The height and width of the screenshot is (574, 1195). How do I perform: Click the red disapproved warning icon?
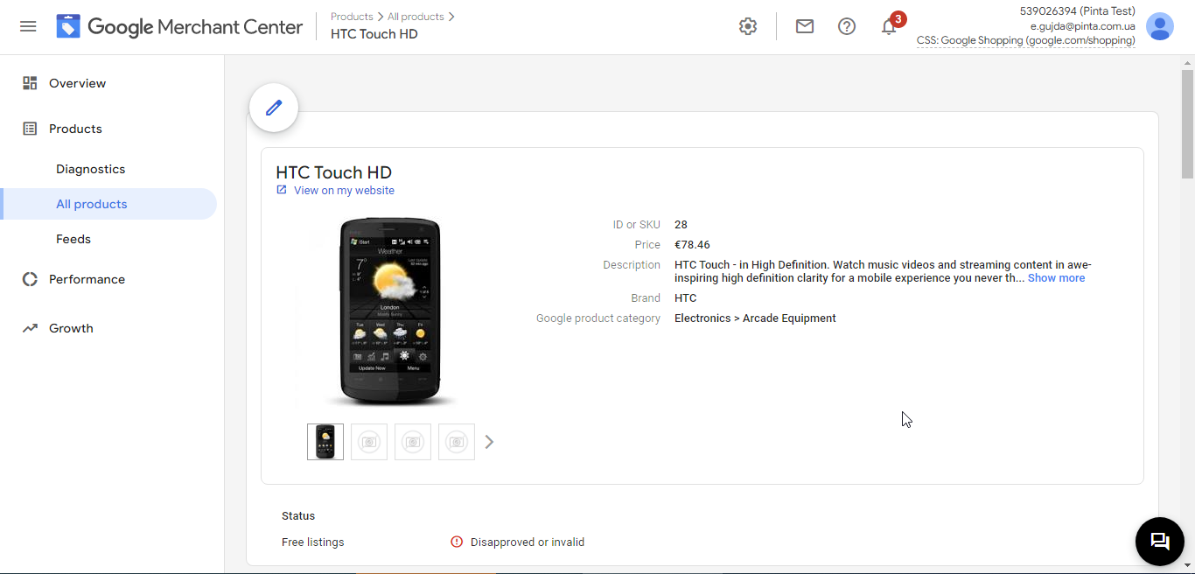[457, 542]
